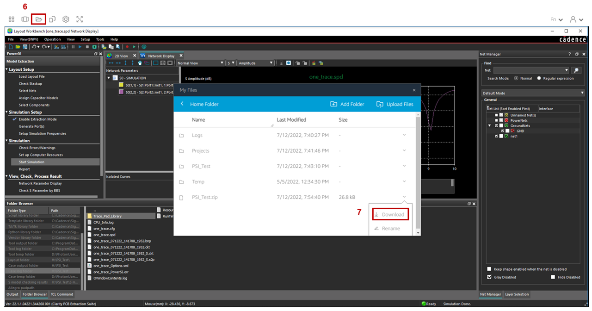
Task: Open the Default Mode dropdown
Action: coord(533,93)
